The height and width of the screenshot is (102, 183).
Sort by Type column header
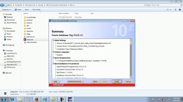click(x=76, y=13)
